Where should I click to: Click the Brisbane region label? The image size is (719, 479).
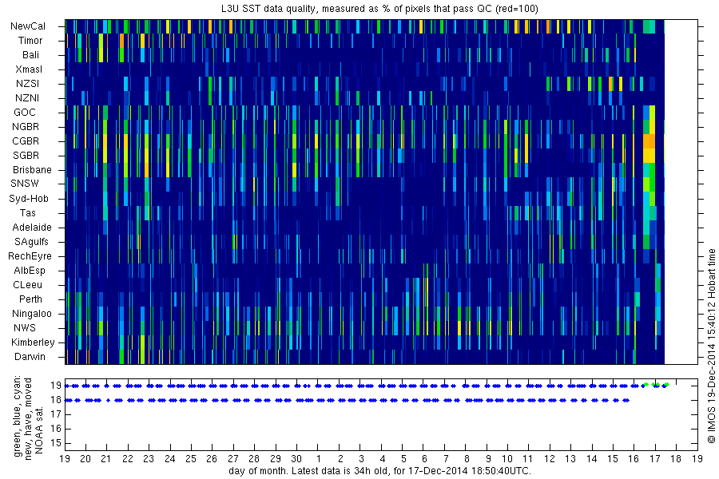[x=32, y=169]
